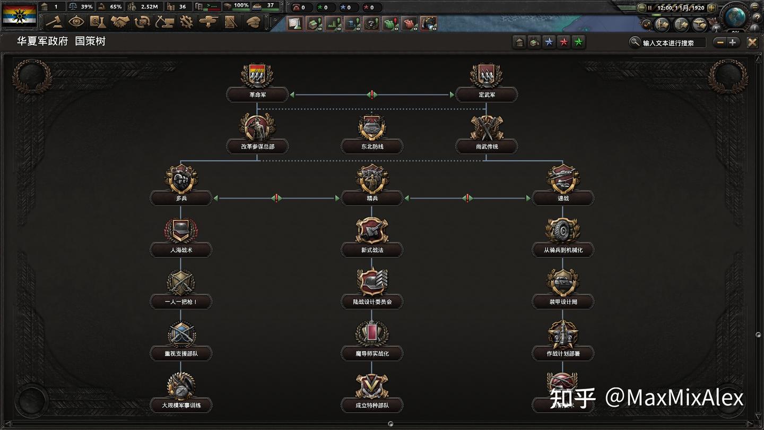
Task: Select the 装甲设计局 focus
Action: click(x=563, y=288)
